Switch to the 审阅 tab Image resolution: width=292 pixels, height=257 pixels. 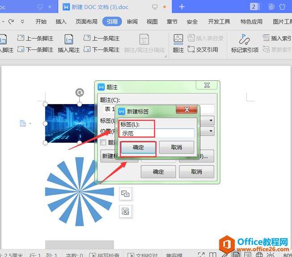click(132, 22)
